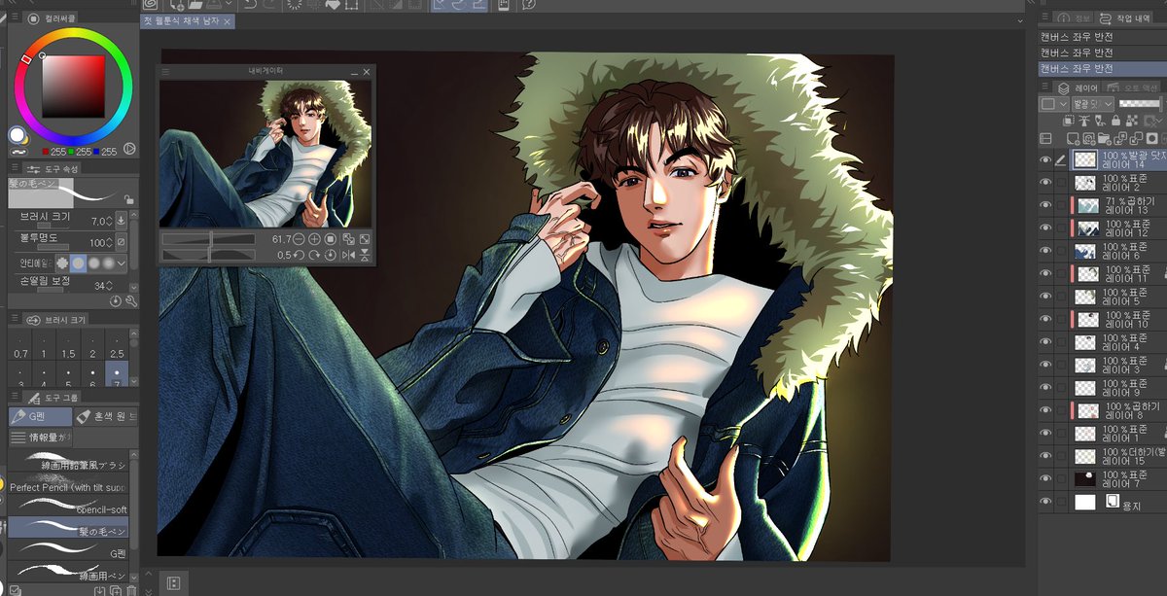1167x596 pixels.
Task: Select the G펜 tool group tab
Action: pos(40,416)
